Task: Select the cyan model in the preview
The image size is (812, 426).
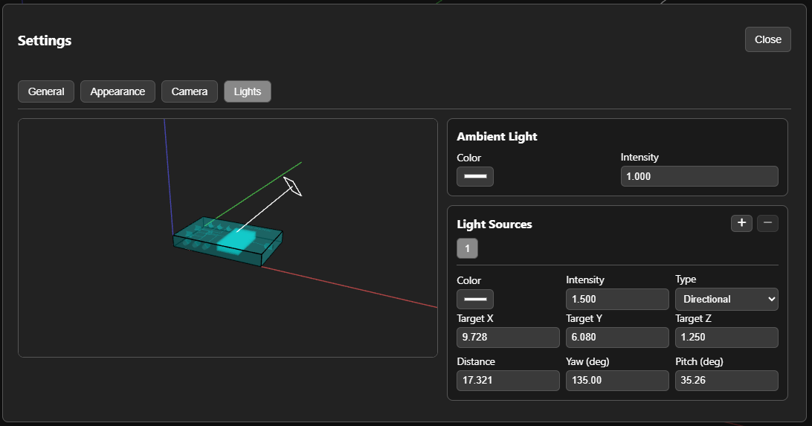Action: 228,241
